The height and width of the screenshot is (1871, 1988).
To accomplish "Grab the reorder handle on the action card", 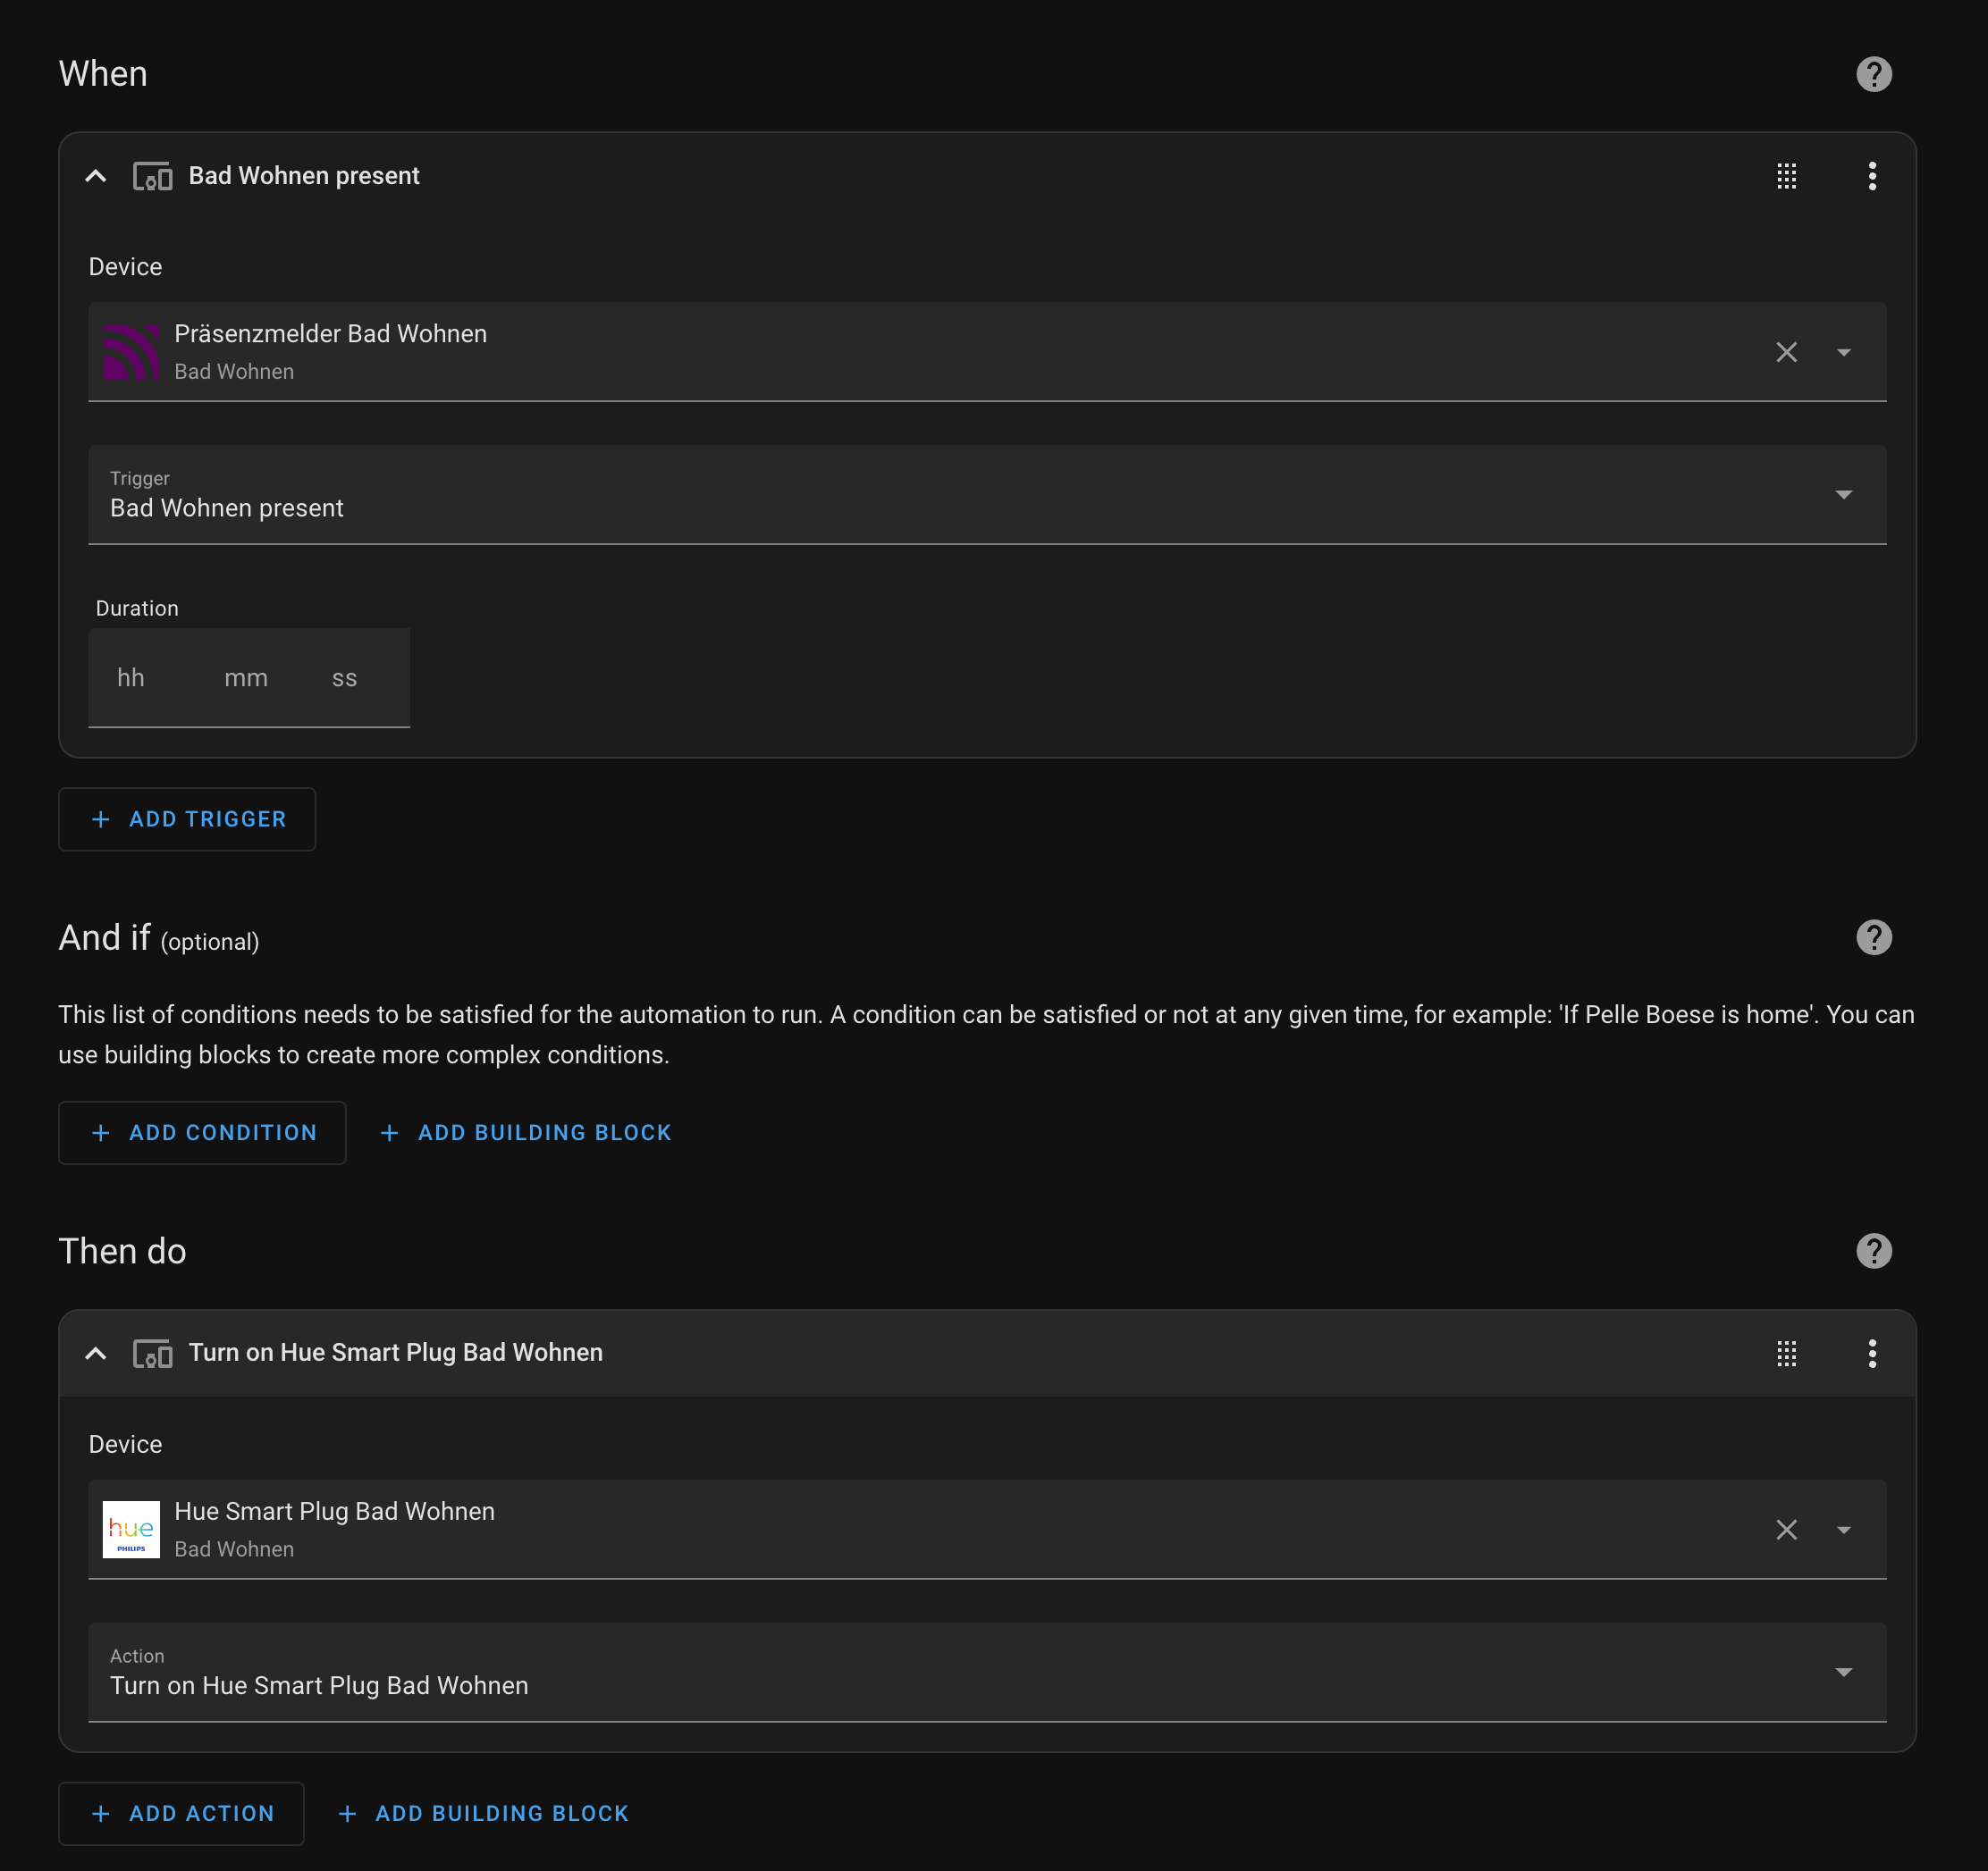I will (x=1786, y=1354).
